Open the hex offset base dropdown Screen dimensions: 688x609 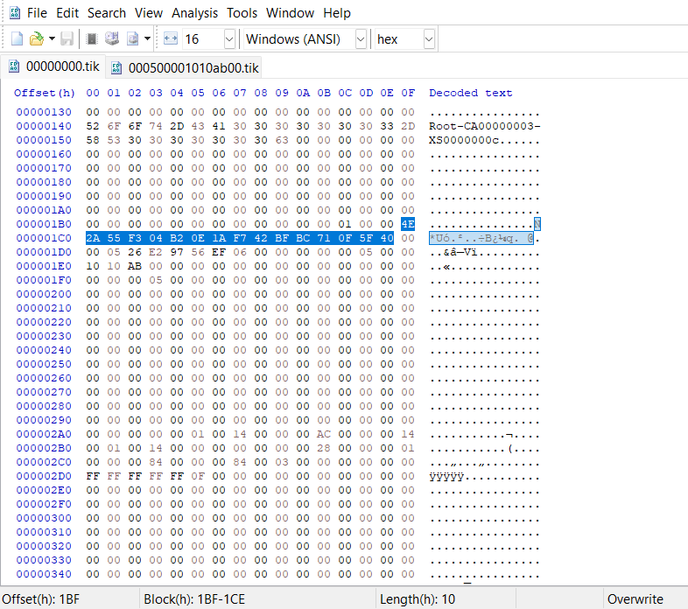point(429,39)
